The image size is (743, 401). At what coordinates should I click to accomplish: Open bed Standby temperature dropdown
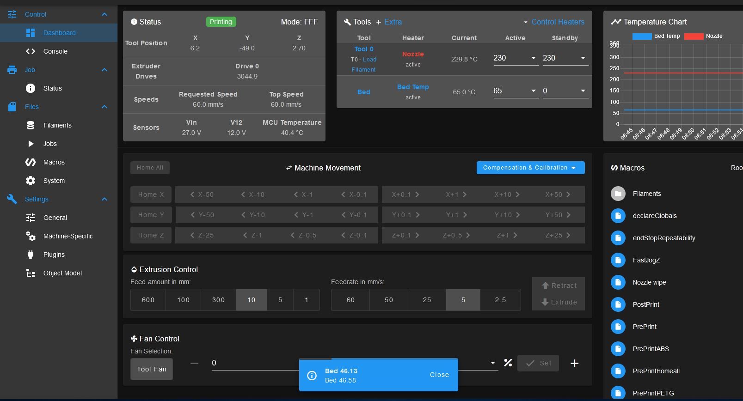583,91
